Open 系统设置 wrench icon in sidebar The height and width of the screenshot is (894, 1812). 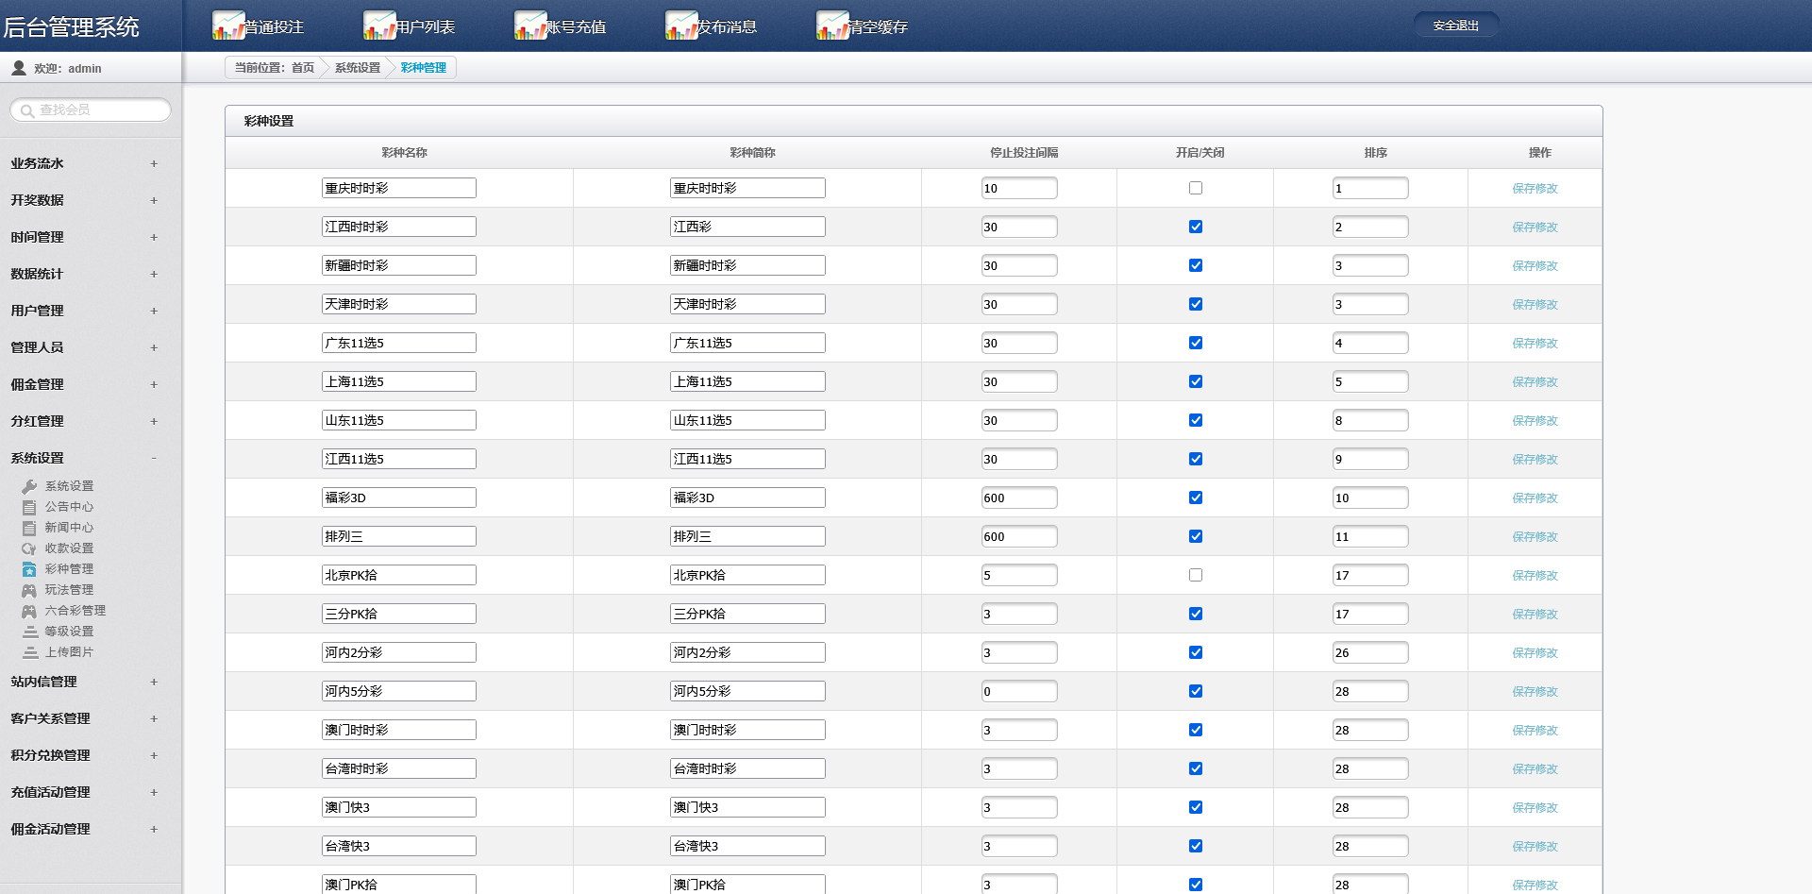(x=29, y=486)
